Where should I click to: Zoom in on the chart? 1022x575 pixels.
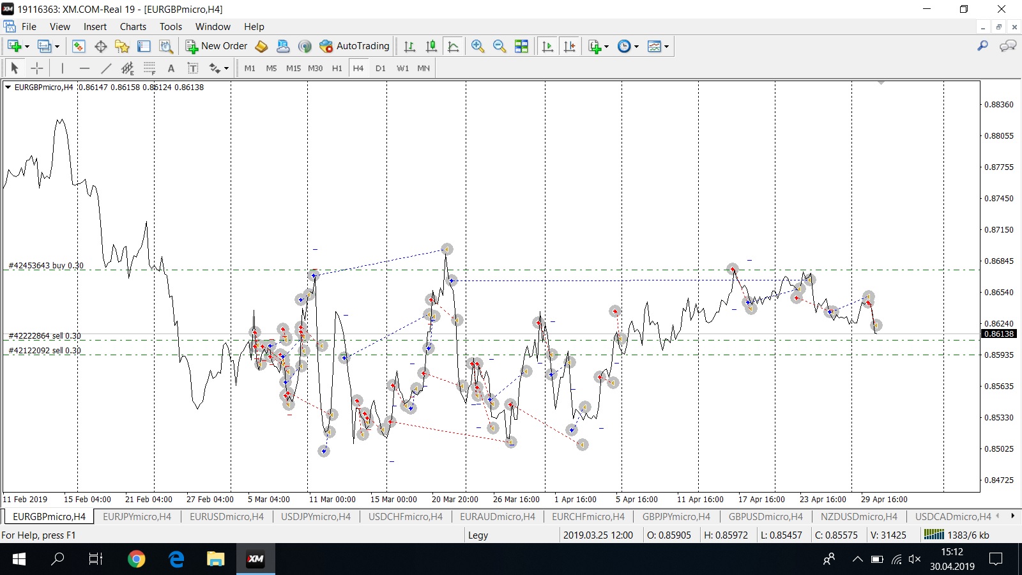point(477,46)
